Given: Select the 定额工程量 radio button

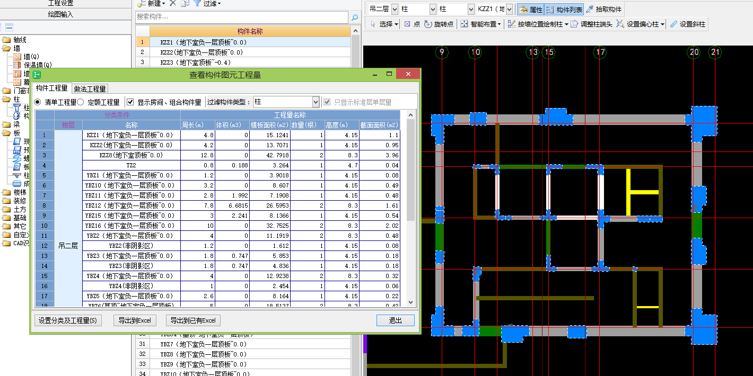Looking at the screenshot, I should [81, 102].
